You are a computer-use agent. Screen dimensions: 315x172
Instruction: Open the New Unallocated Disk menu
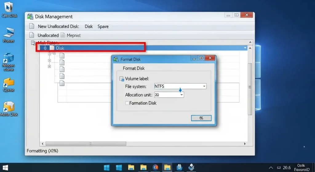click(58, 26)
